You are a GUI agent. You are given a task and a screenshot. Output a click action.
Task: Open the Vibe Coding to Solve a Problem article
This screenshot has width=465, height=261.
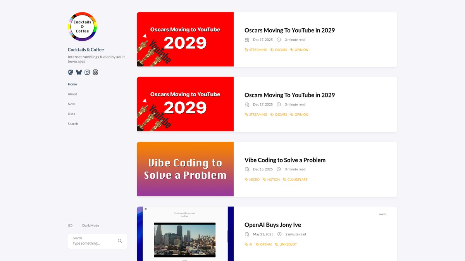285,160
